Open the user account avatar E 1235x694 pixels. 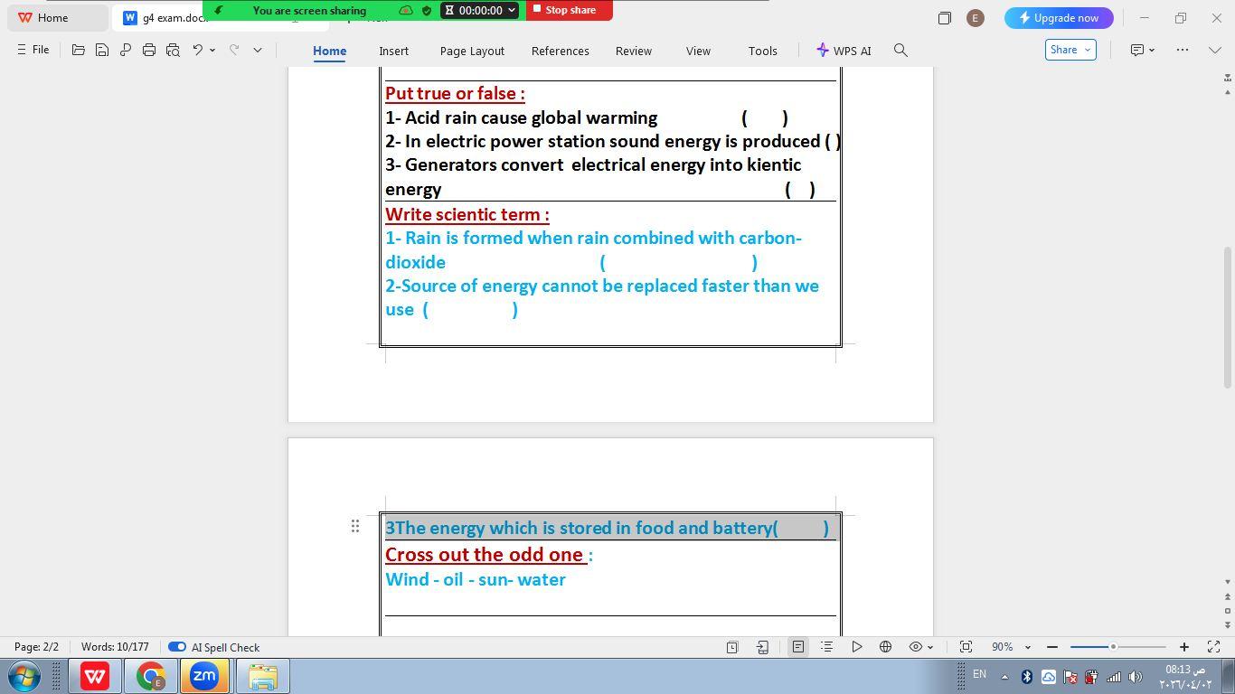pos(975,18)
